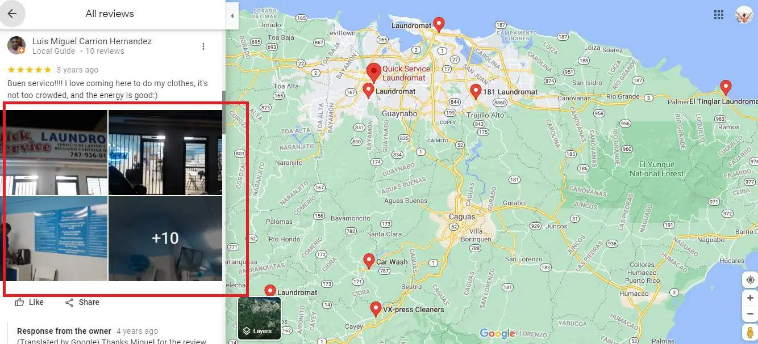This screenshot has width=758, height=344.
Task: Open map Layers switcher
Action: coord(259,318)
